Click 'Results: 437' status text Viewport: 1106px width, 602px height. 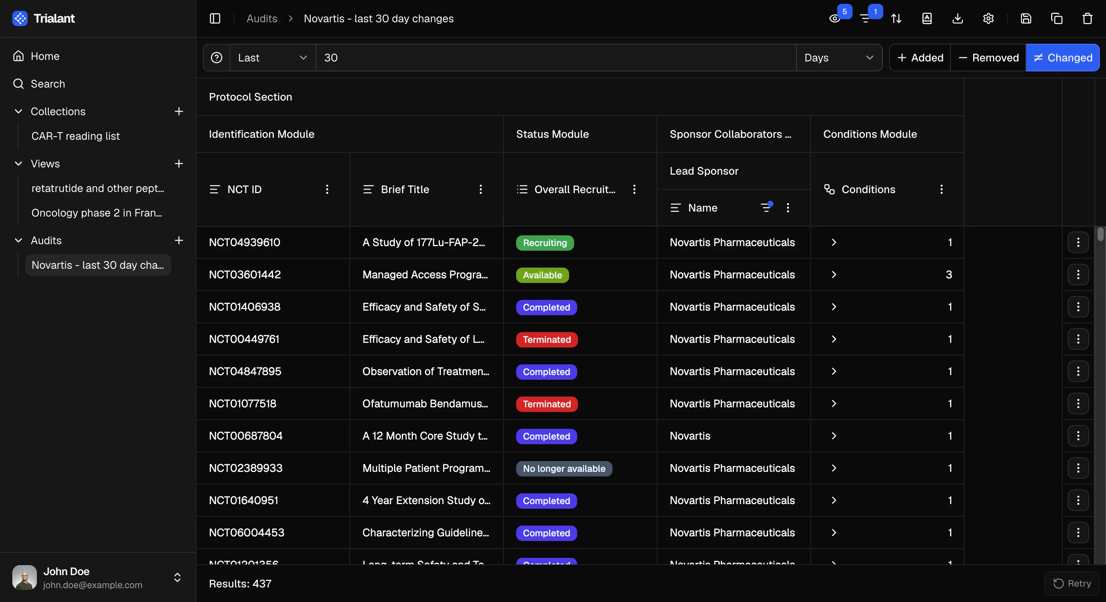pos(240,584)
